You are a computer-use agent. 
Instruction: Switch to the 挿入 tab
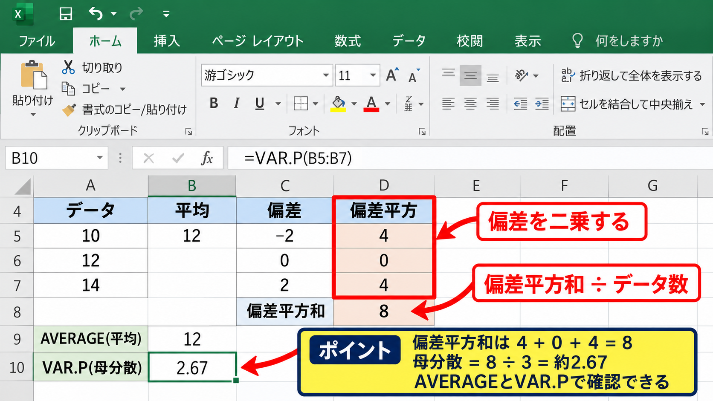(x=167, y=41)
